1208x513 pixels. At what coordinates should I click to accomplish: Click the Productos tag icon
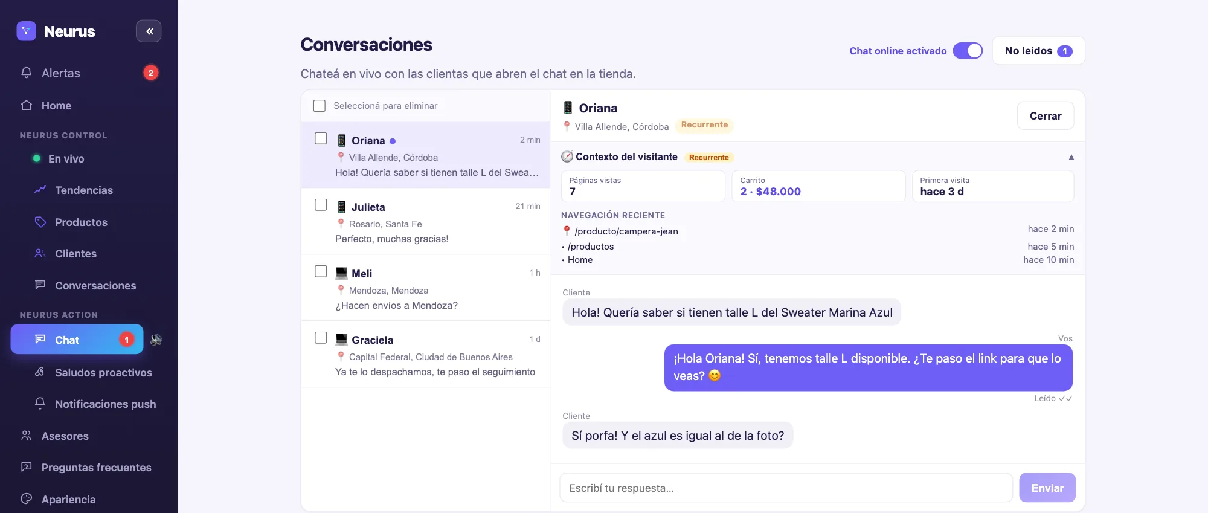(x=40, y=222)
